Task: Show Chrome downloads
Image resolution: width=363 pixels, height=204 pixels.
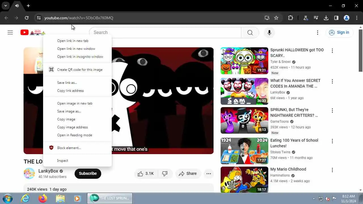Action: 326,18
